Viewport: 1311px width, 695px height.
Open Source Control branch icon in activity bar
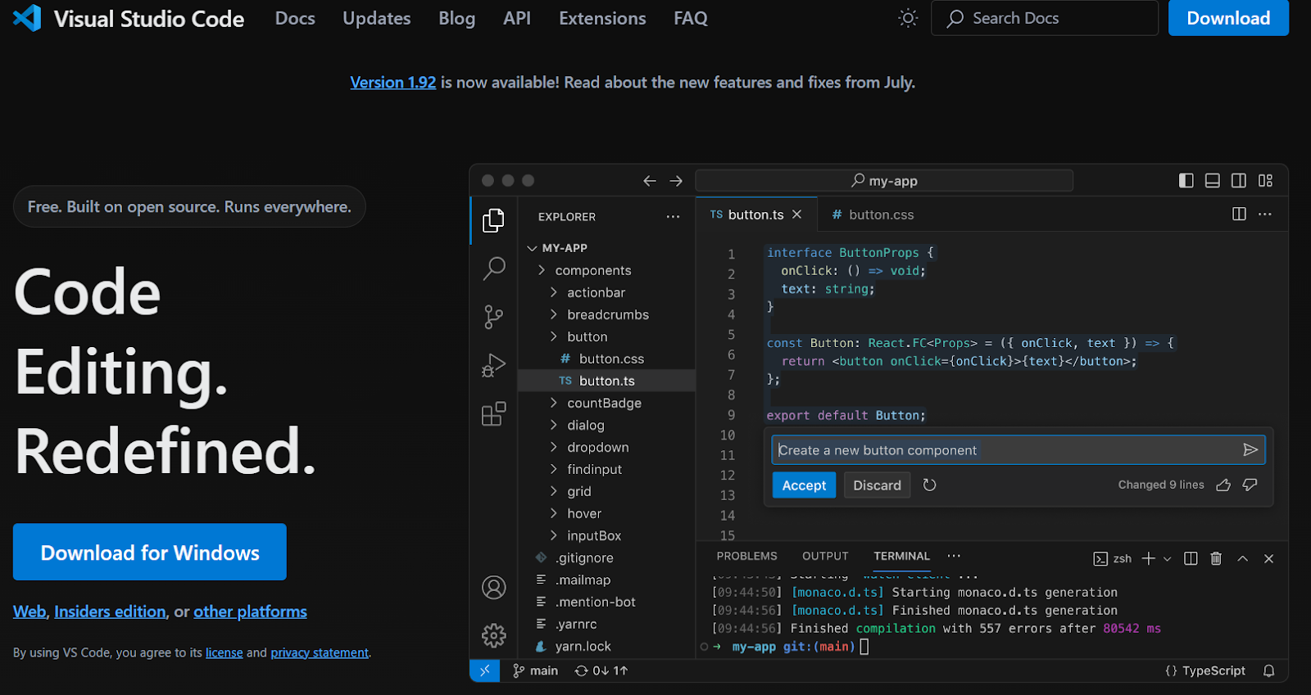click(493, 317)
